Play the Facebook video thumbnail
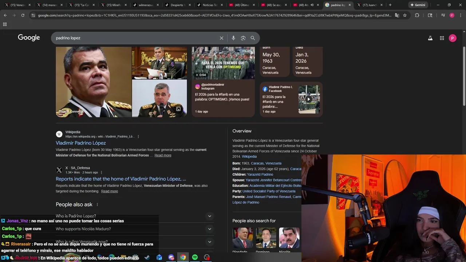 coord(309,99)
